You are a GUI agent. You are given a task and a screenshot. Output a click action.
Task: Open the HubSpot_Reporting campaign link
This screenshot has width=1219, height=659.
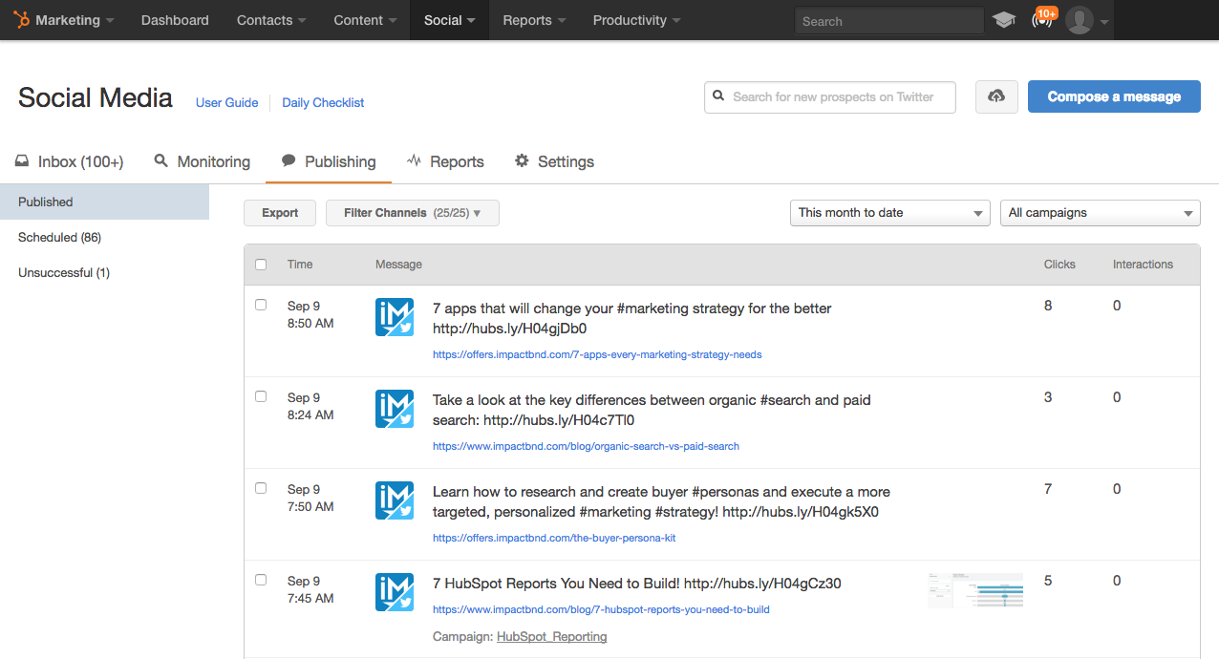click(551, 636)
